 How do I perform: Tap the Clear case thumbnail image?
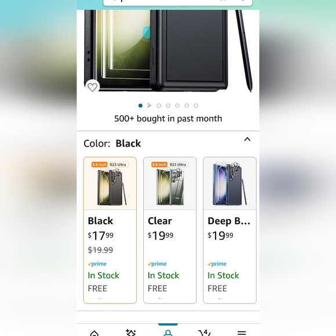pyautogui.click(x=170, y=184)
